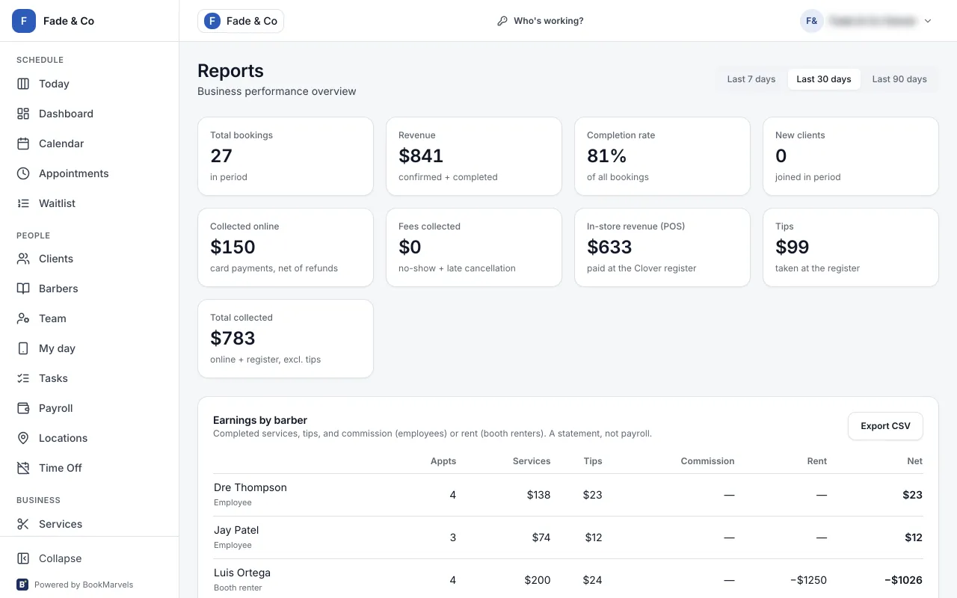Click the Revenue $841 card
The width and height of the screenshot is (957, 598).
point(474,156)
